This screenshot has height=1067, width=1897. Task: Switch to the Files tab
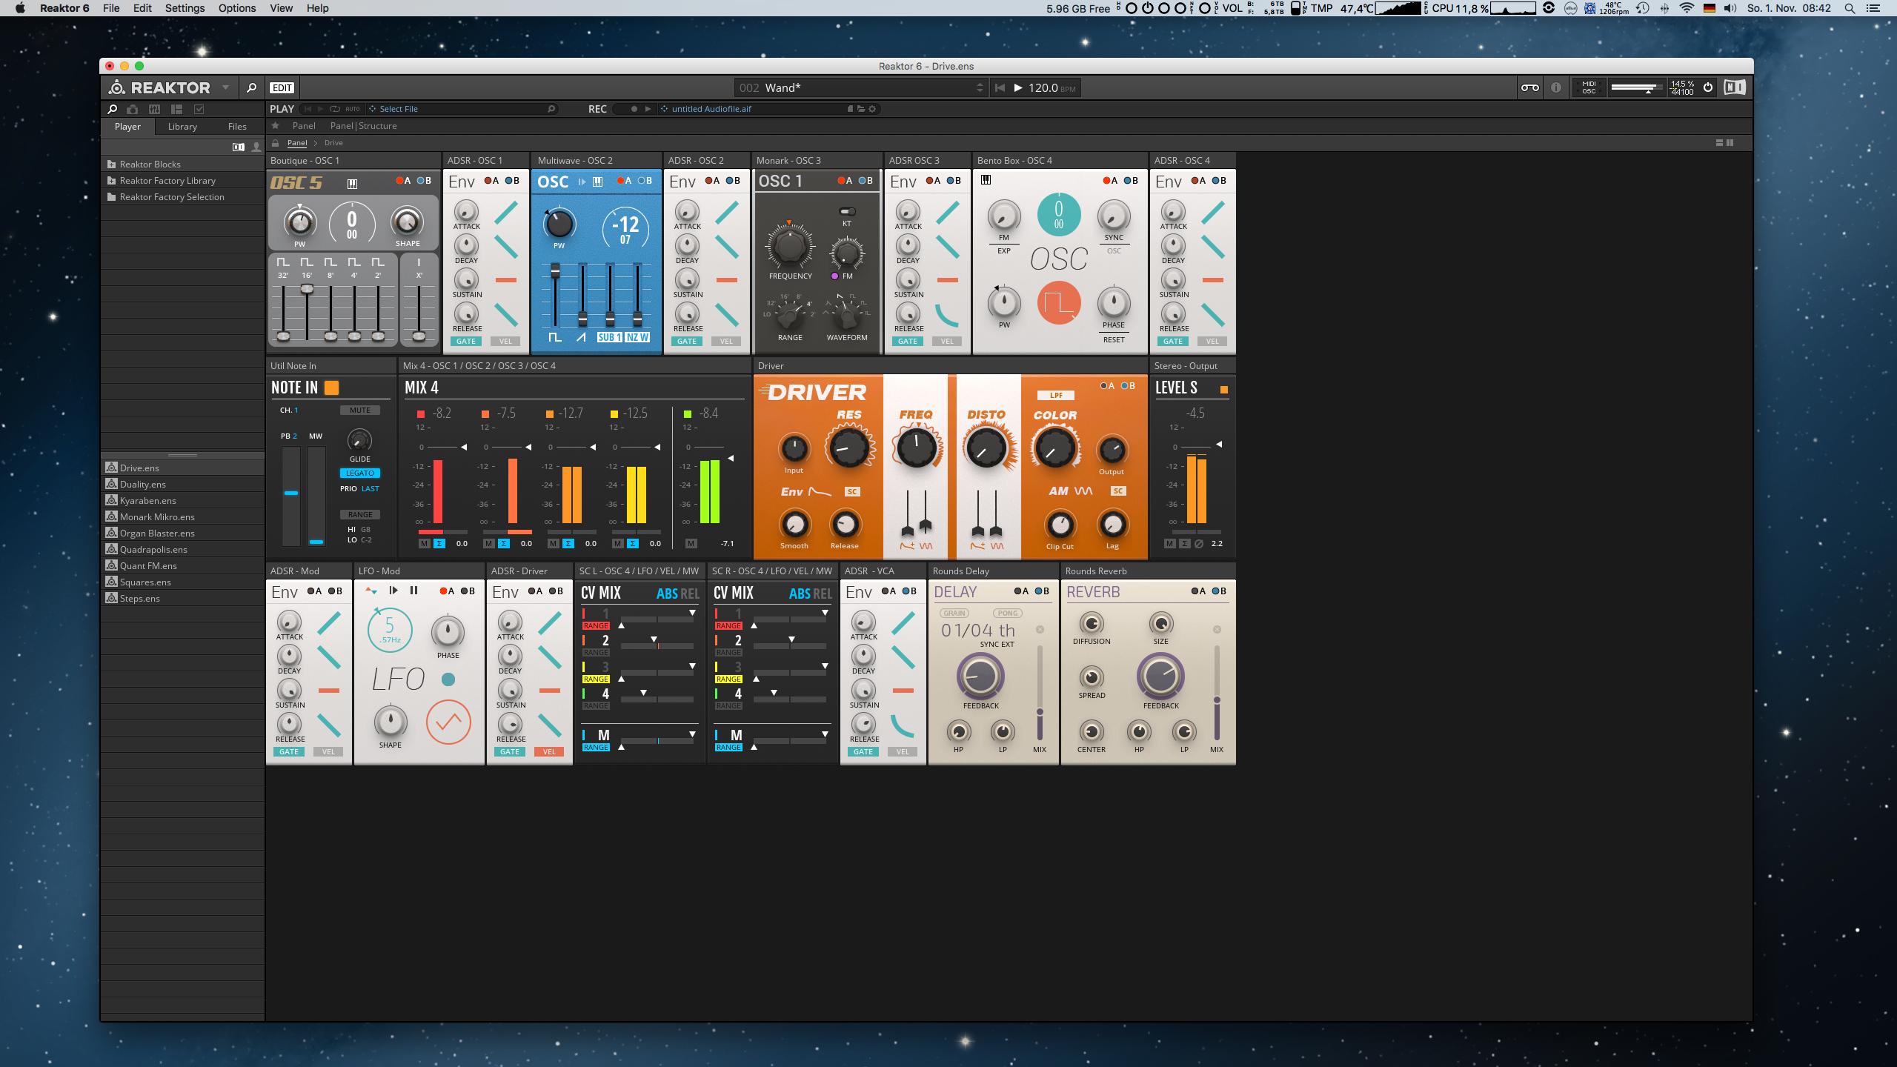pyautogui.click(x=237, y=127)
